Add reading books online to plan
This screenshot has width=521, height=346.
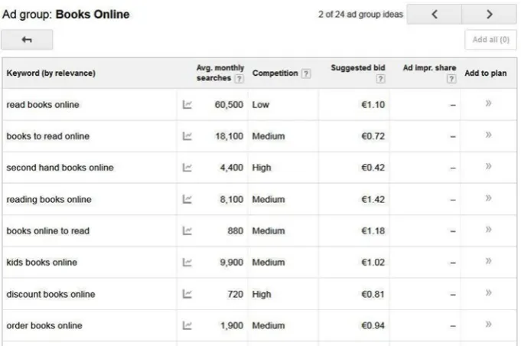click(488, 198)
